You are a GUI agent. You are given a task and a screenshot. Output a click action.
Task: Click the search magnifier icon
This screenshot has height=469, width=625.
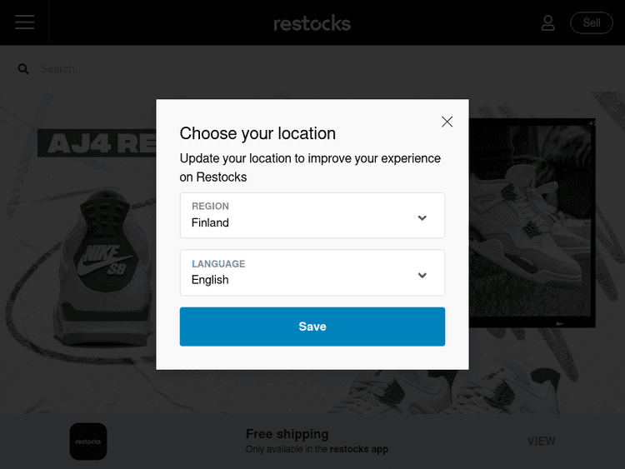[x=23, y=69]
